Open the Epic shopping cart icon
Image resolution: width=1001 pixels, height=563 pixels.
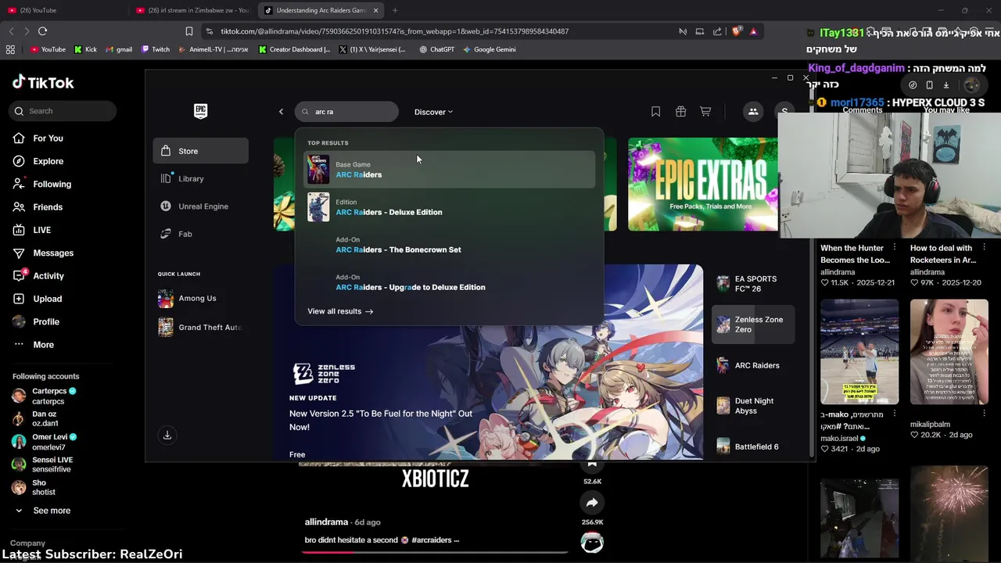(x=705, y=112)
